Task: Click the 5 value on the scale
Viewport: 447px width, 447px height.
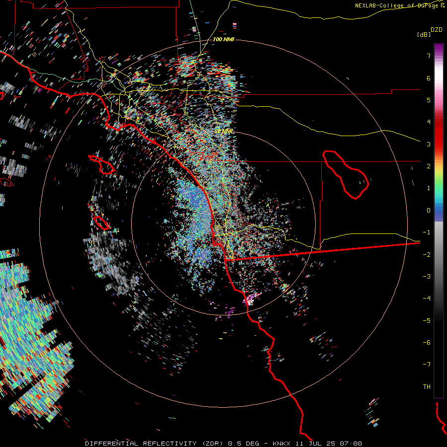Action: pos(429,100)
